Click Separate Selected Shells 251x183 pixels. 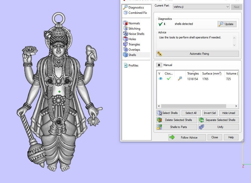[218, 120]
